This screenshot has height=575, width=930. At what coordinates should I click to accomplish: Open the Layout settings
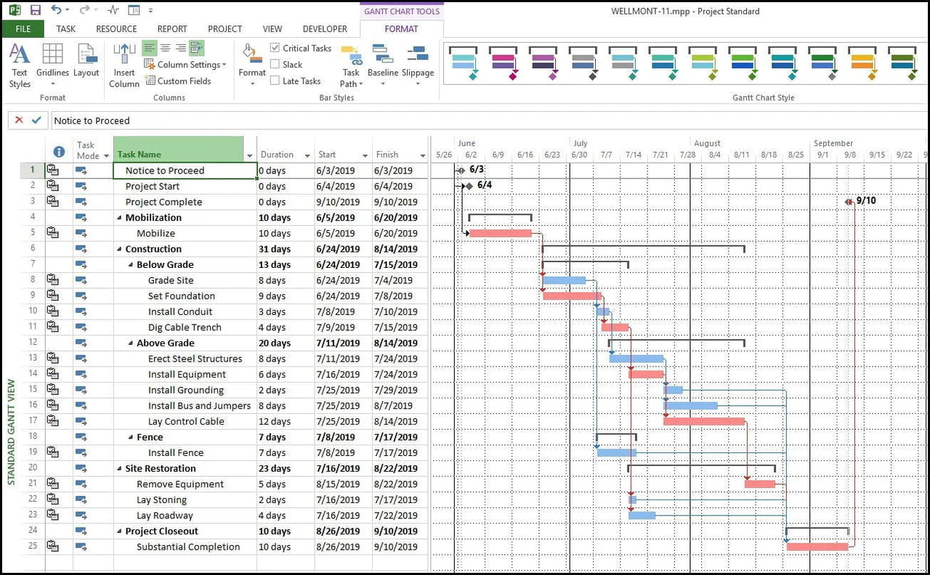click(x=86, y=64)
